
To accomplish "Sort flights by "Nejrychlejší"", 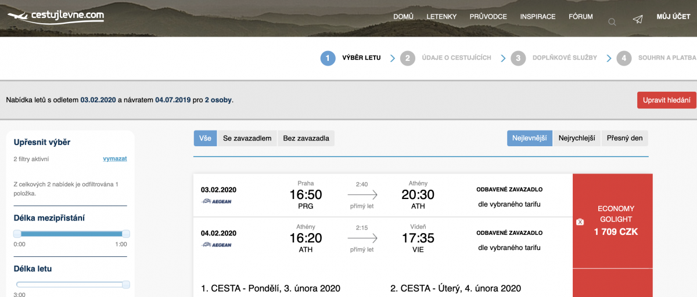I will point(577,138).
